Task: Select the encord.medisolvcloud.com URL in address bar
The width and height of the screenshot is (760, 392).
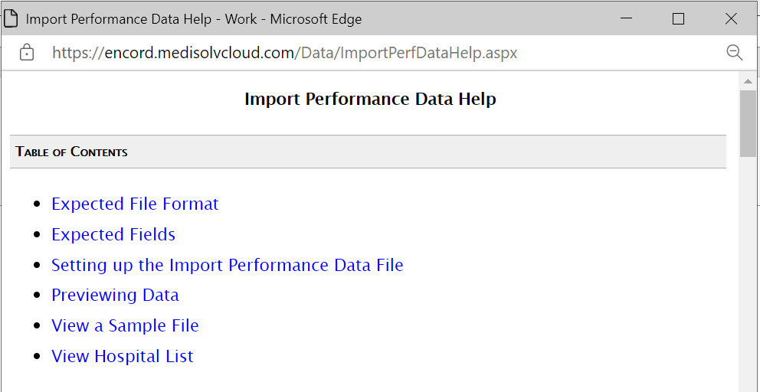Action: tap(284, 52)
